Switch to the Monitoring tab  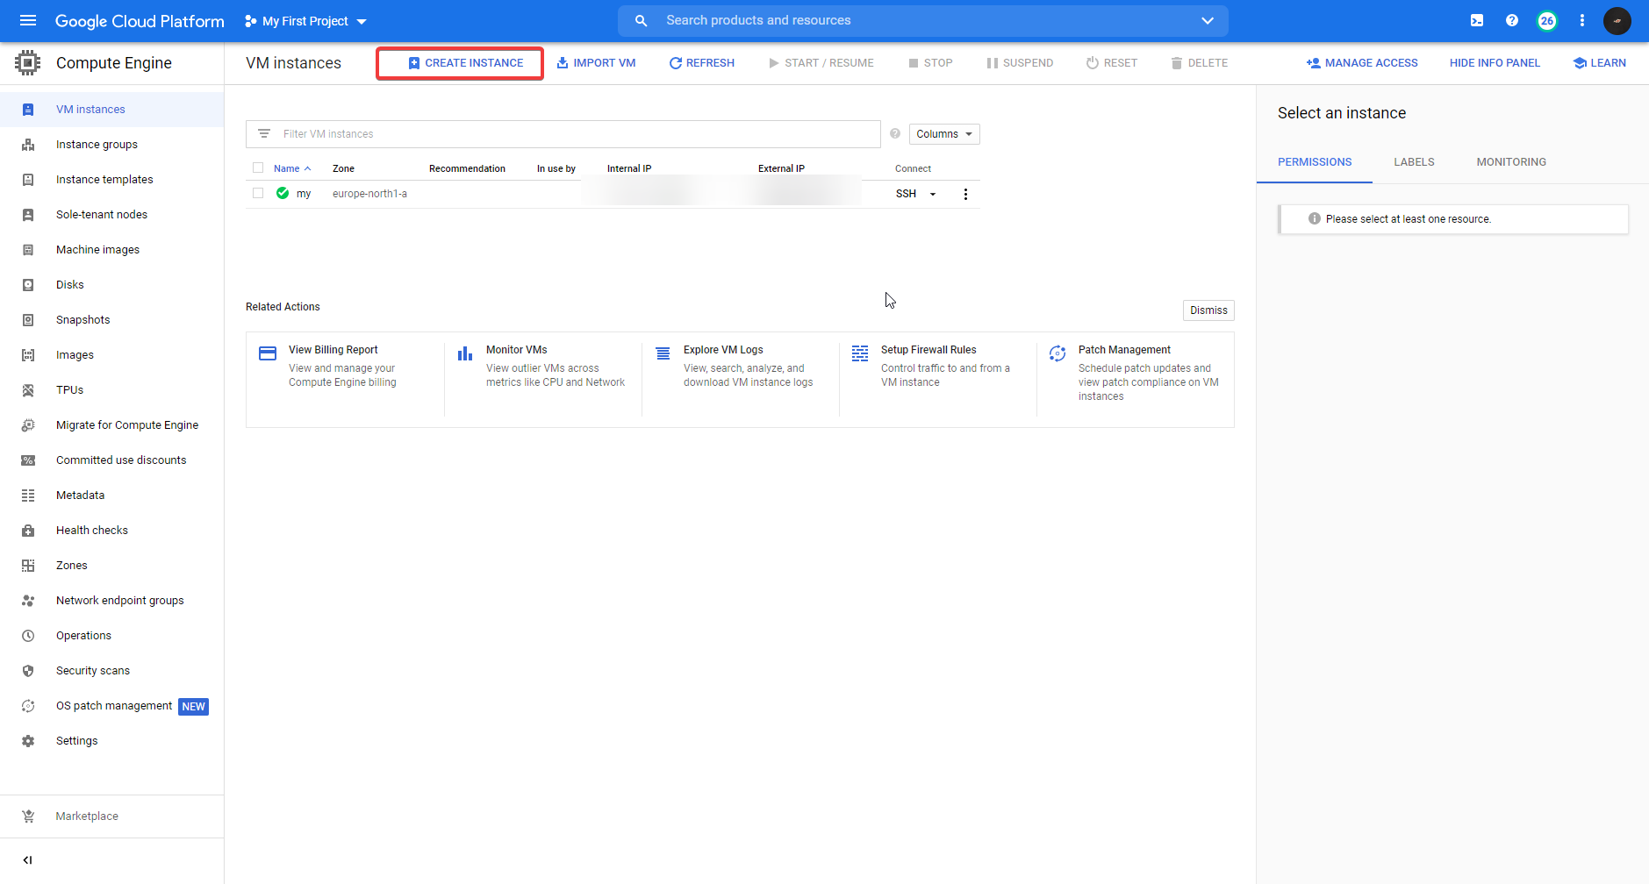click(x=1511, y=162)
